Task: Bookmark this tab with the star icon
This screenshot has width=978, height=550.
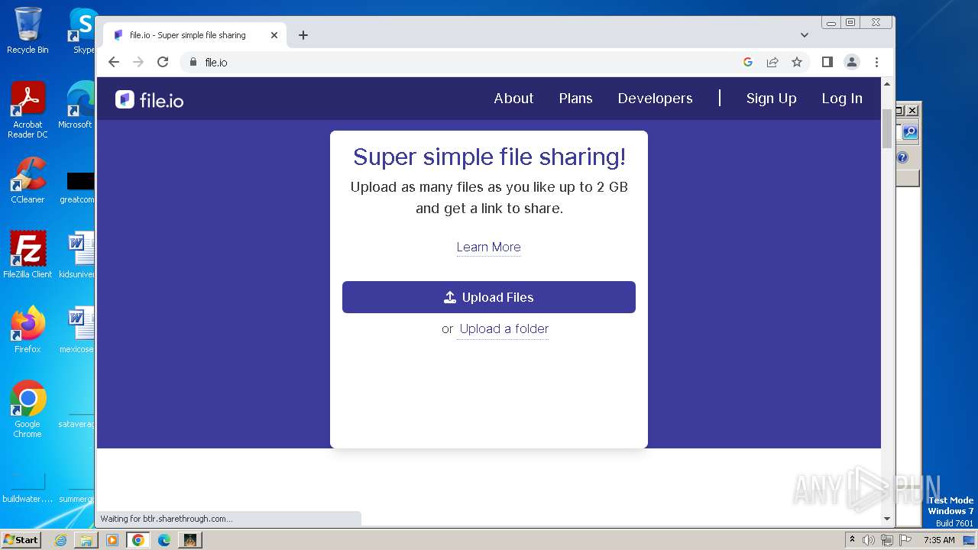Action: (x=797, y=62)
